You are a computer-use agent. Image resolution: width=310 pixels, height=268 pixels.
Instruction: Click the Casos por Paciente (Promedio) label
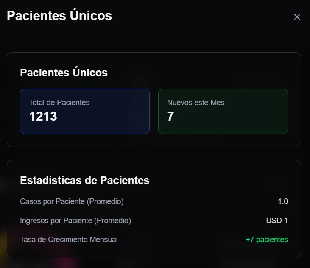pos(72,201)
